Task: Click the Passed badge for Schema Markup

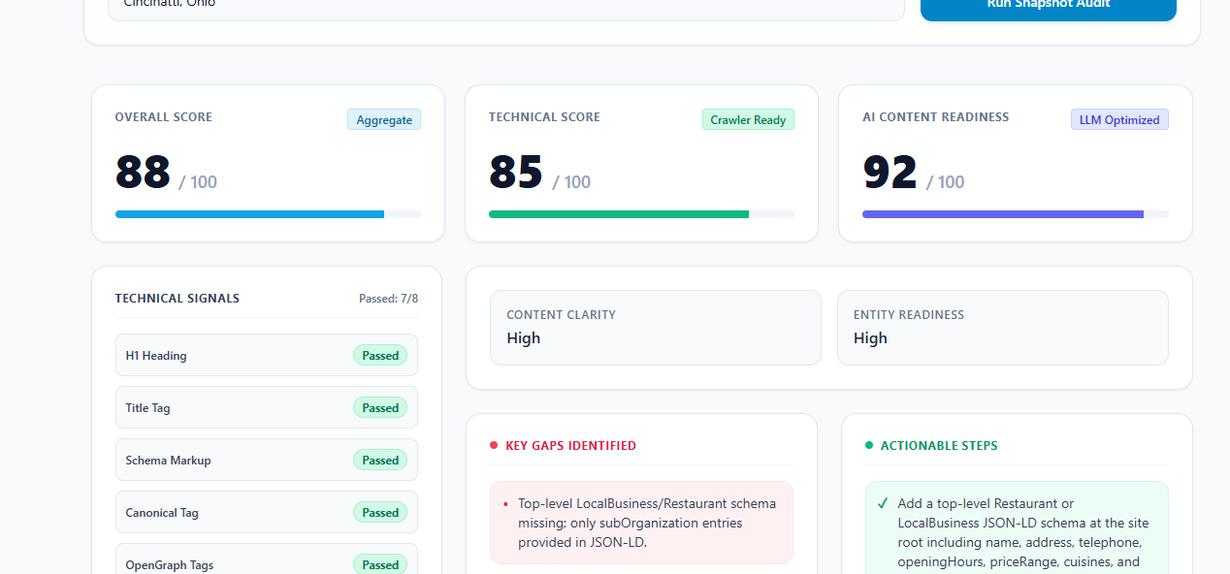Action: coord(380,461)
